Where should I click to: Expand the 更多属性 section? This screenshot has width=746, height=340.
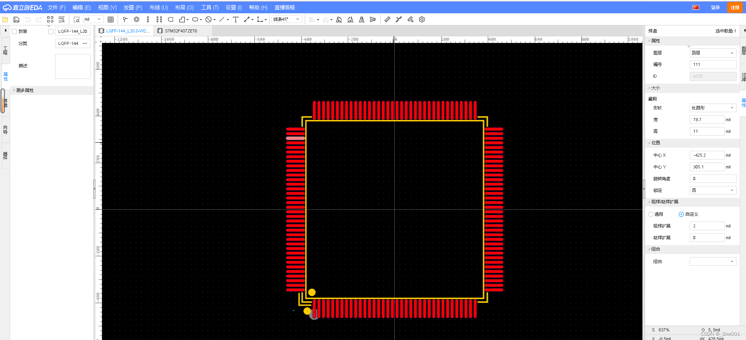25,90
